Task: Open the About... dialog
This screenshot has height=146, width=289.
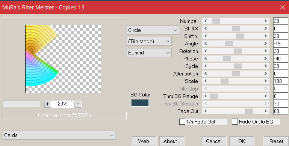Action: pos(172,141)
